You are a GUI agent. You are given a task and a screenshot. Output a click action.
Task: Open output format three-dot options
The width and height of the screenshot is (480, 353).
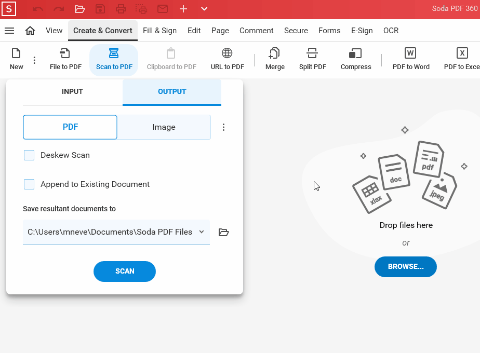(223, 127)
